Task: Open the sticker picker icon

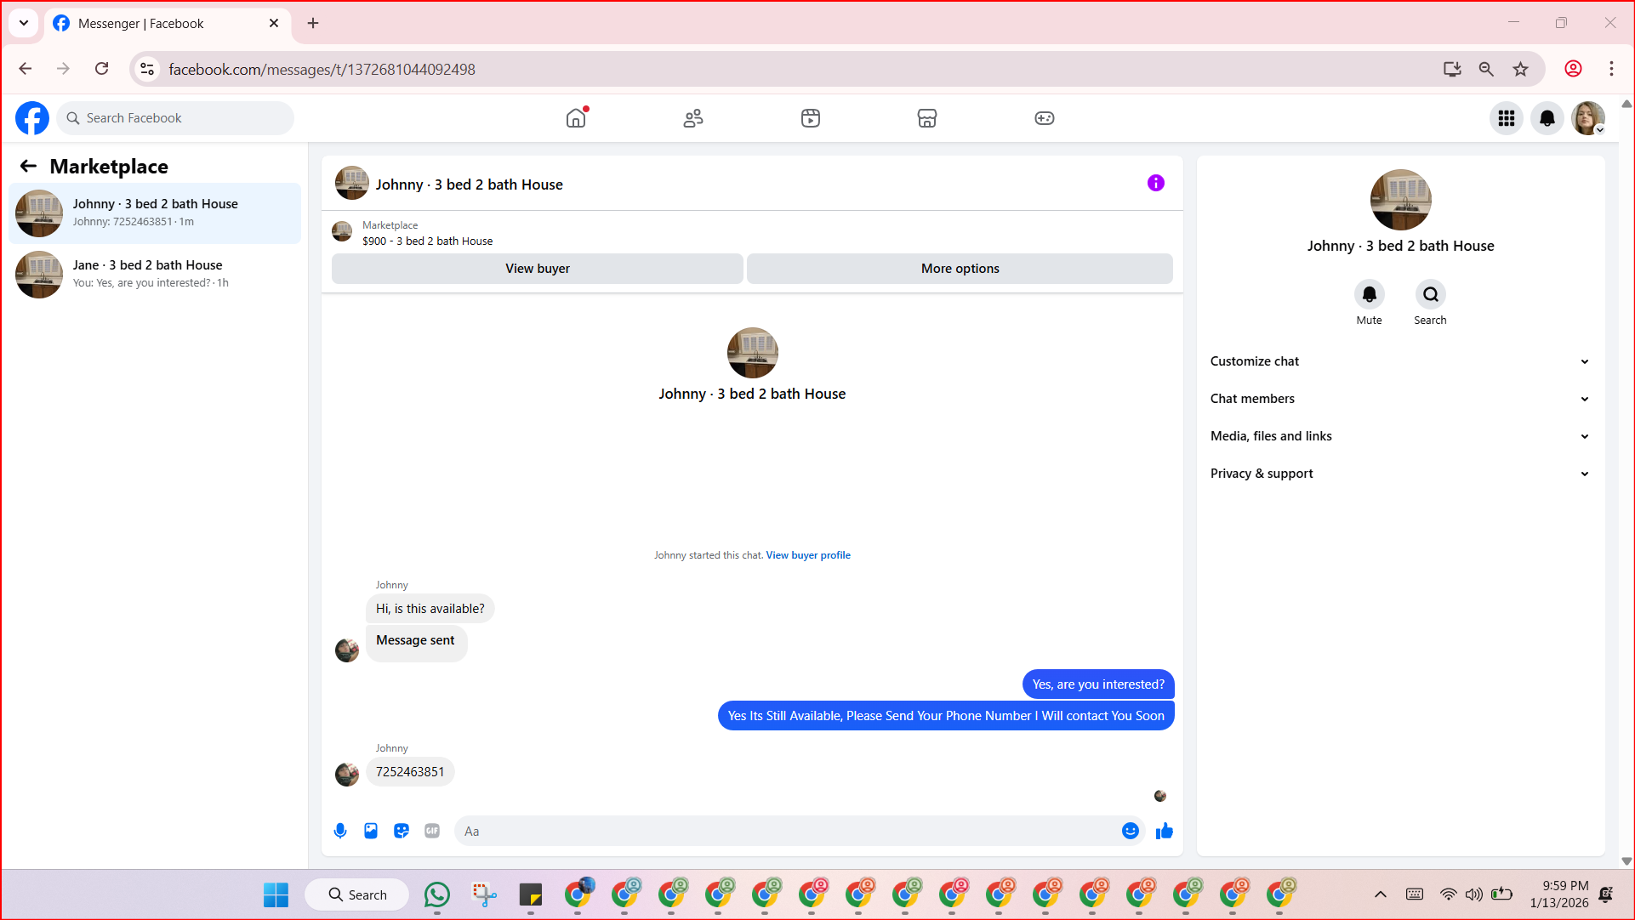Action: (402, 831)
